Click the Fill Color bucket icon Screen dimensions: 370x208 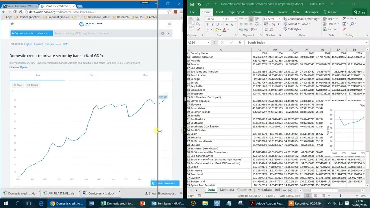(217, 29)
